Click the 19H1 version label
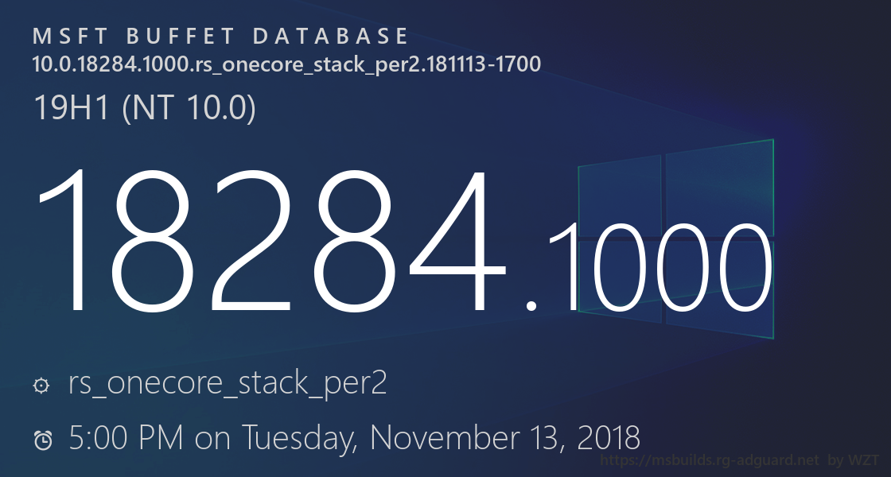Screen dimensions: 891x477 point(73,107)
